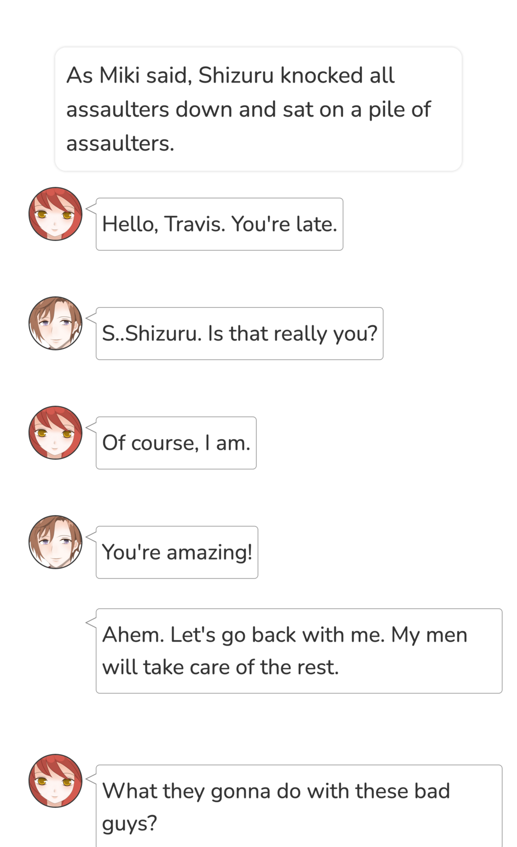Tap the "What they gonna do" message bubble
Image resolution: width=517 pixels, height=847 pixels.
pos(299,806)
